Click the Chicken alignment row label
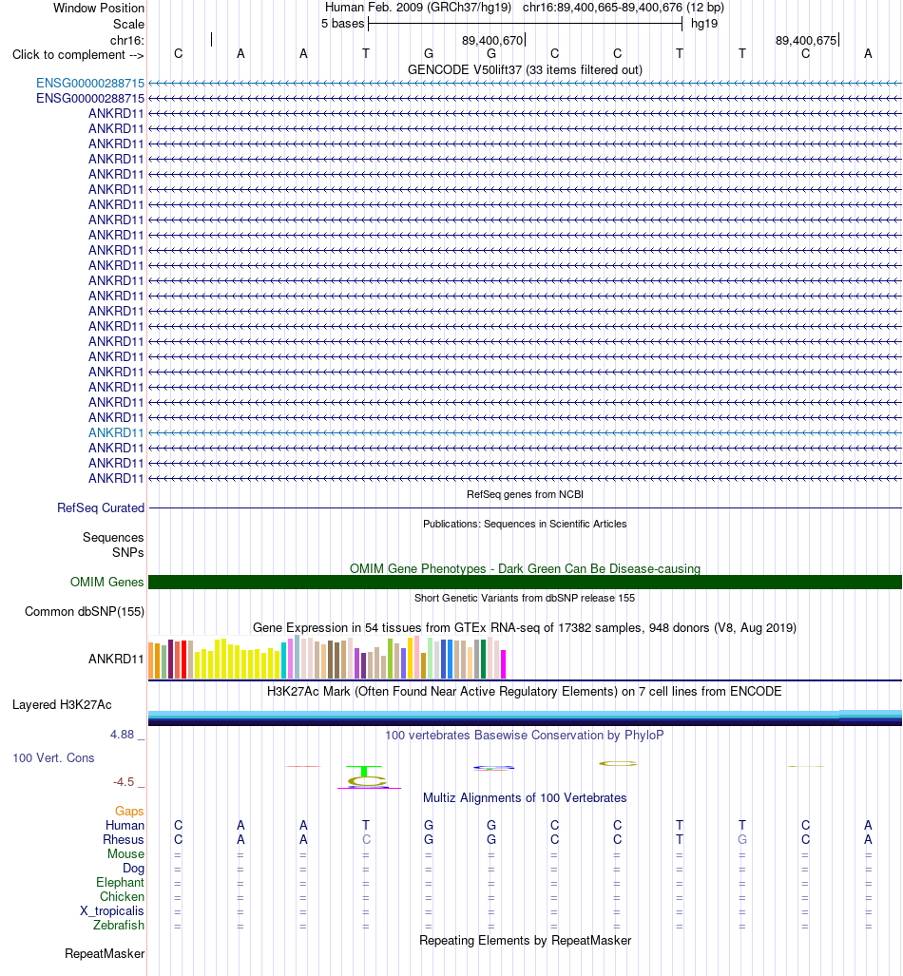 122,897
